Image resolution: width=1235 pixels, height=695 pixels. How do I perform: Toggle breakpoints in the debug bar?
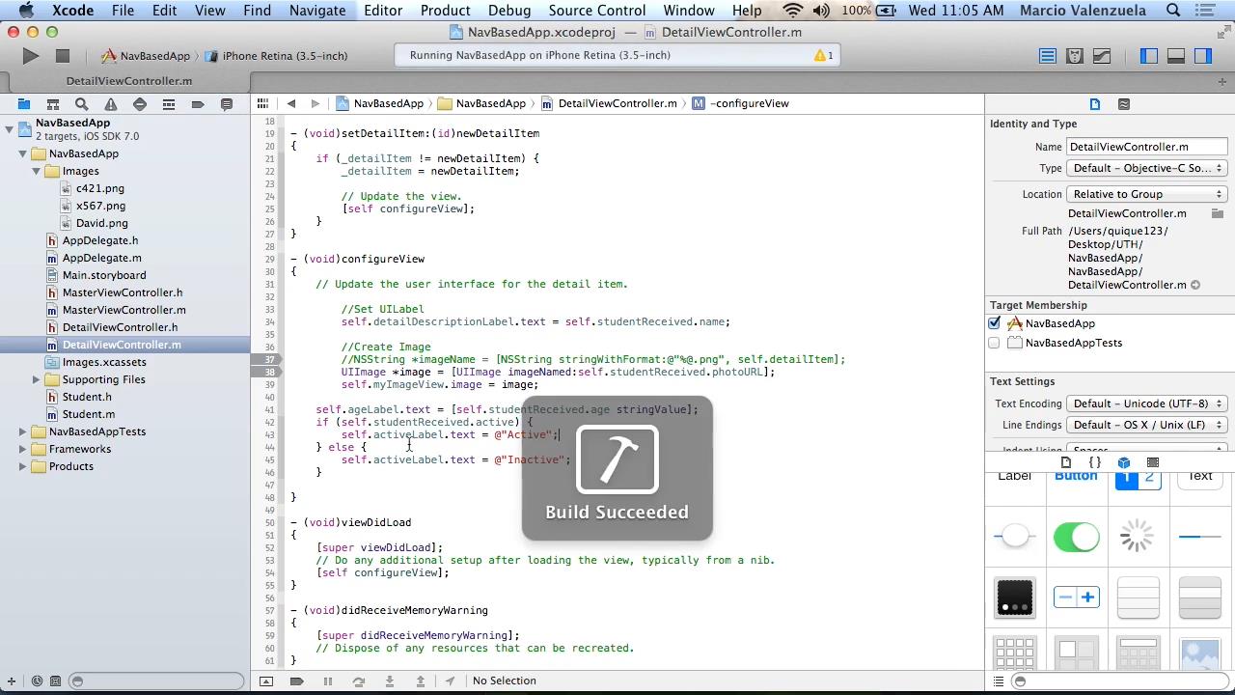coord(297,681)
